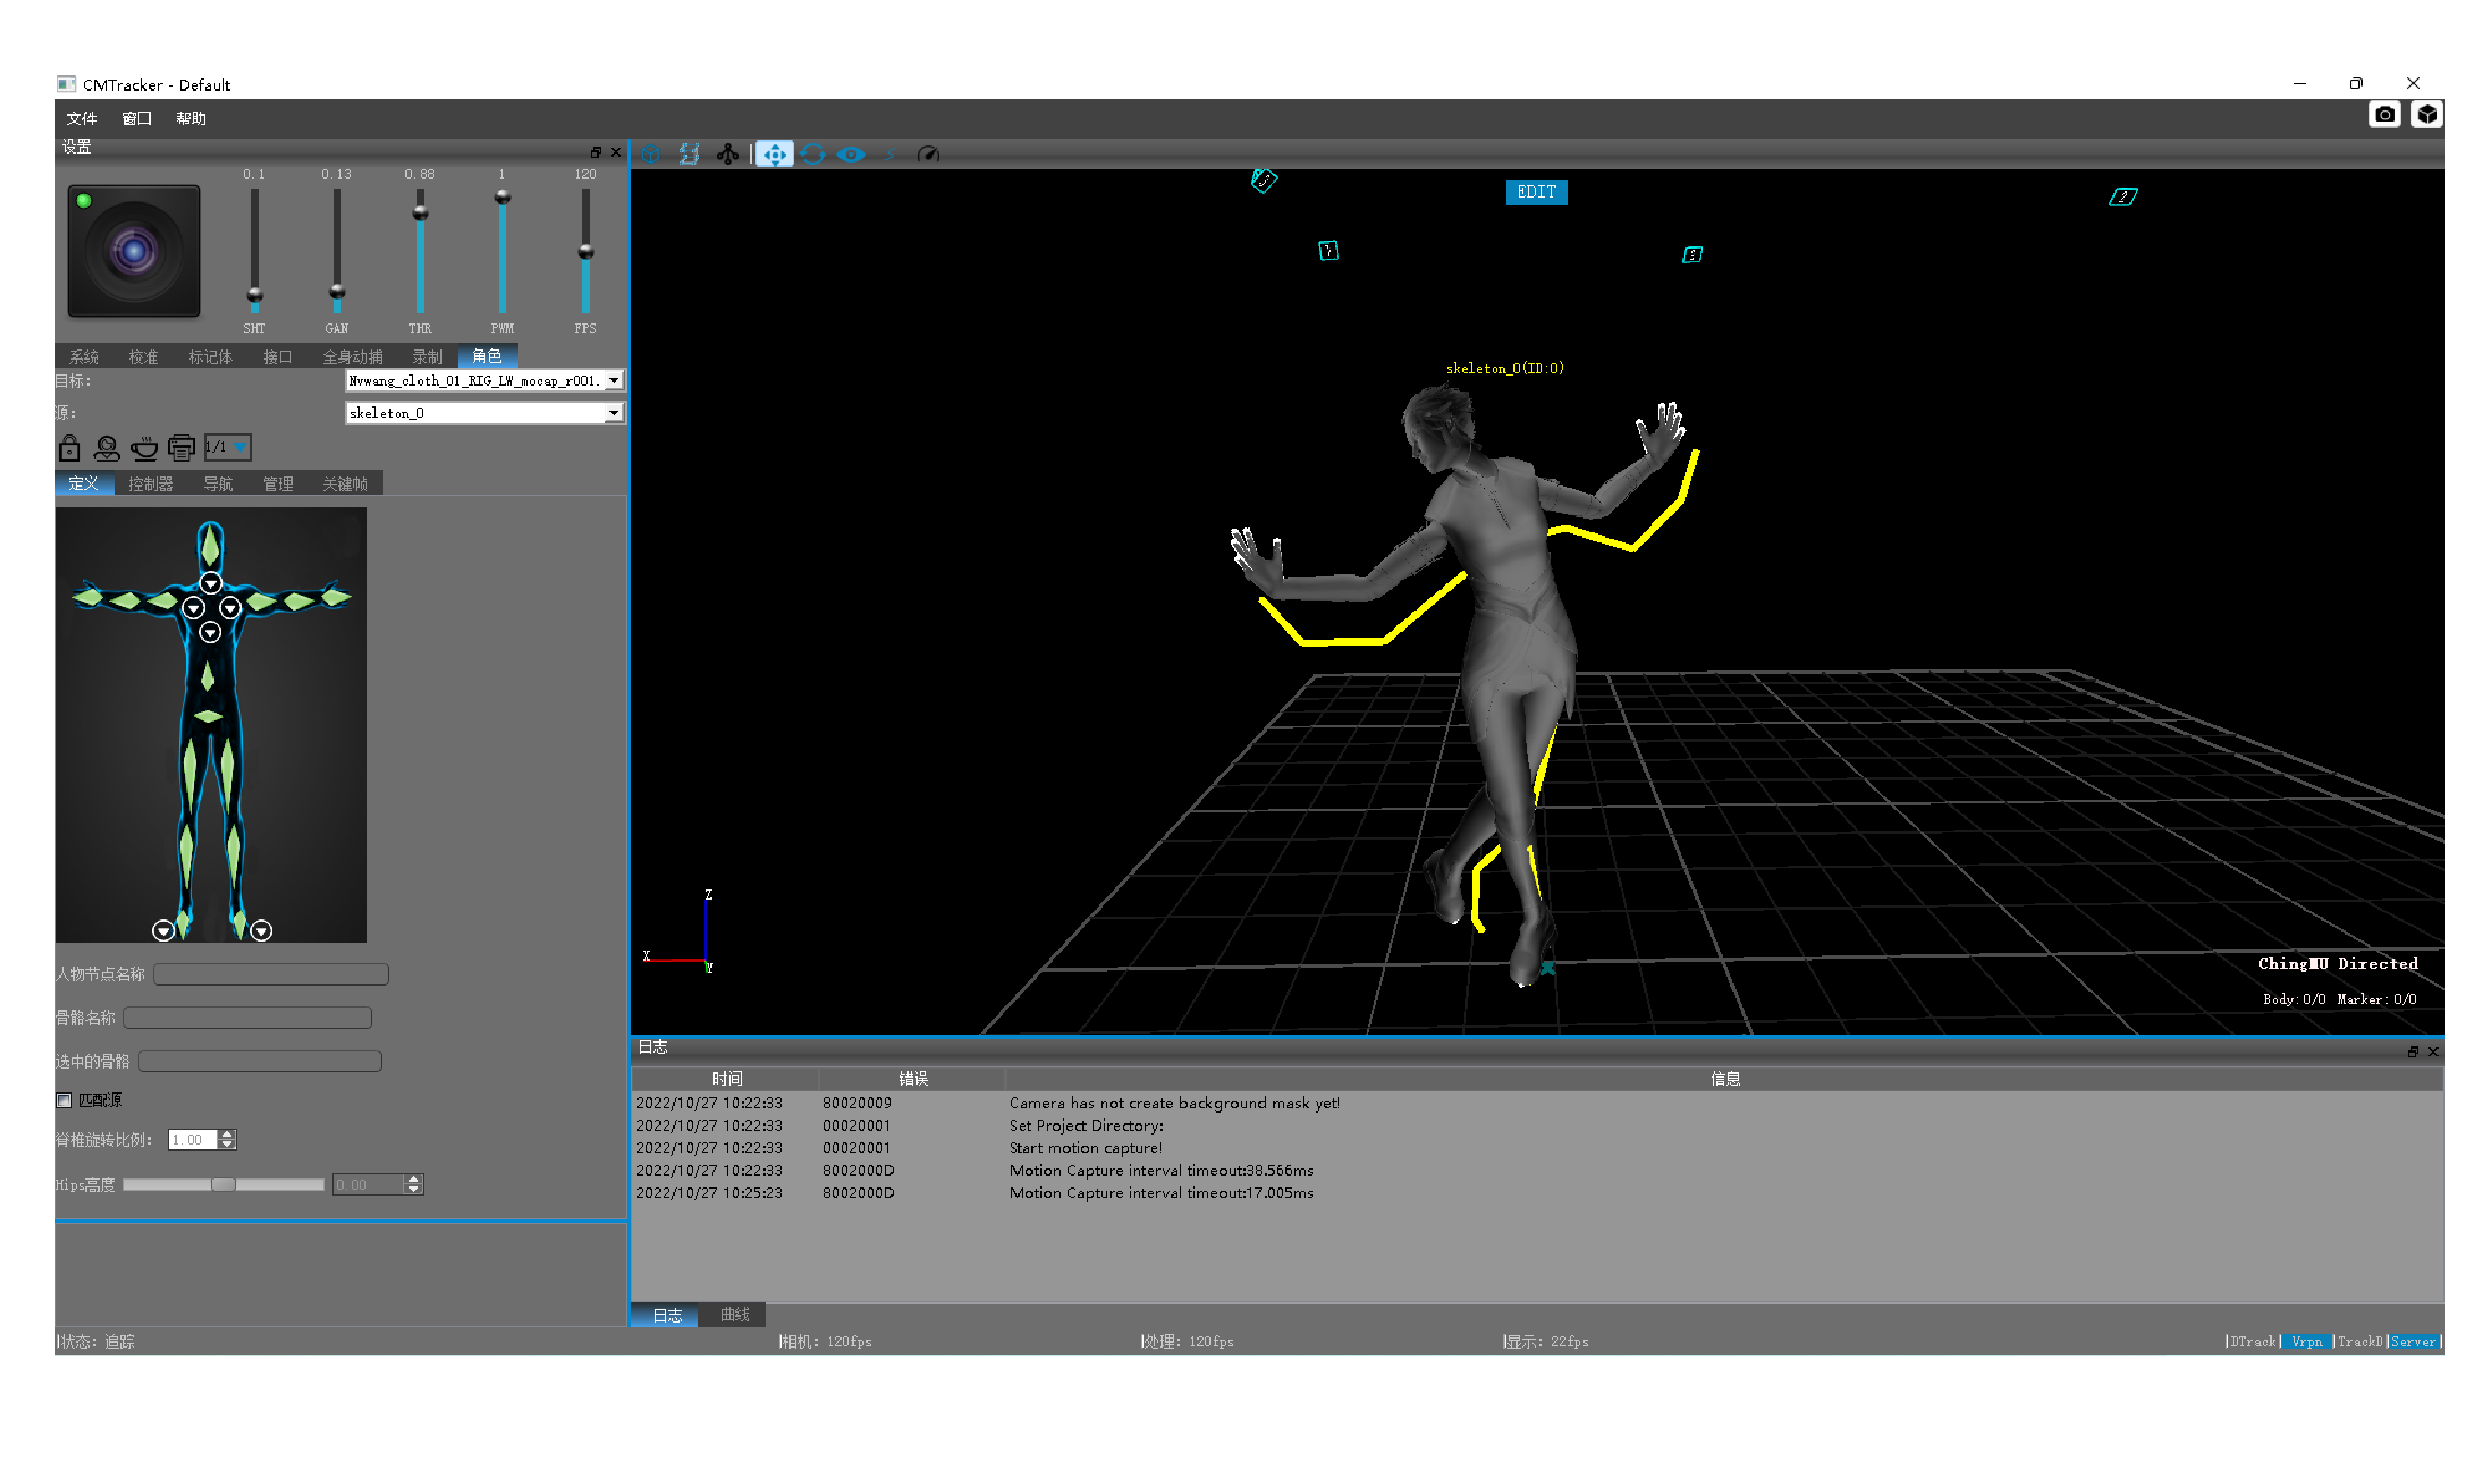Viewport: 2473px width, 1484px height.
Task: Toggle the eye visibility icon in toolbar
Action: click(x=850, y=154)
